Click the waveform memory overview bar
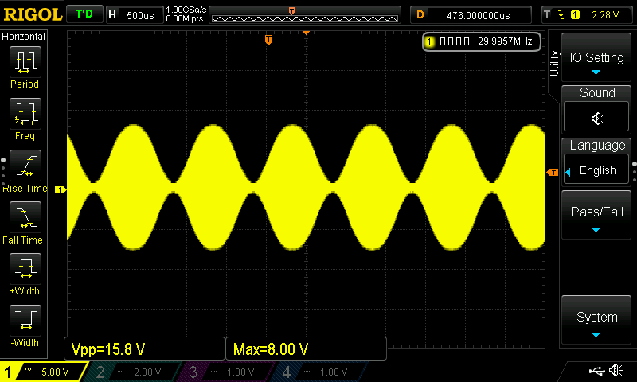This screenshot has width=637, height=382. pyautogui.click(x=305, y=15)
